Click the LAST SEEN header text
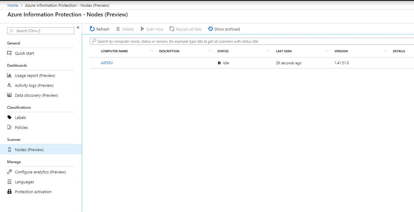This screenshot has height=212, width=414. coord(284,51)
